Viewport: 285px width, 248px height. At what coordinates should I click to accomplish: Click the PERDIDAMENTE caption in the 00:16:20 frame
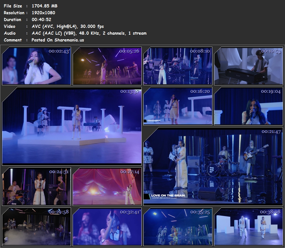pyautogui.click(x=154, y=121)
